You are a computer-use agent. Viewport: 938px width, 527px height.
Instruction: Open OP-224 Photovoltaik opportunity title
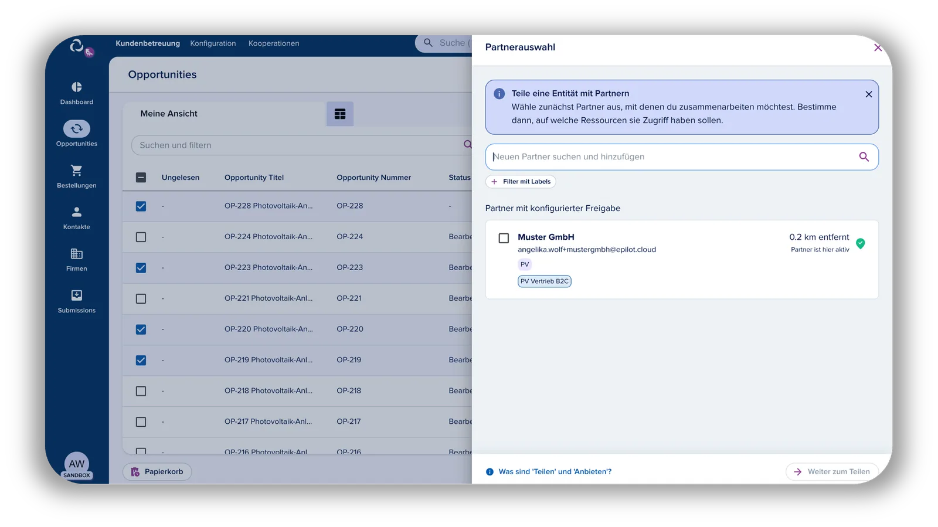tap(269, 237)
